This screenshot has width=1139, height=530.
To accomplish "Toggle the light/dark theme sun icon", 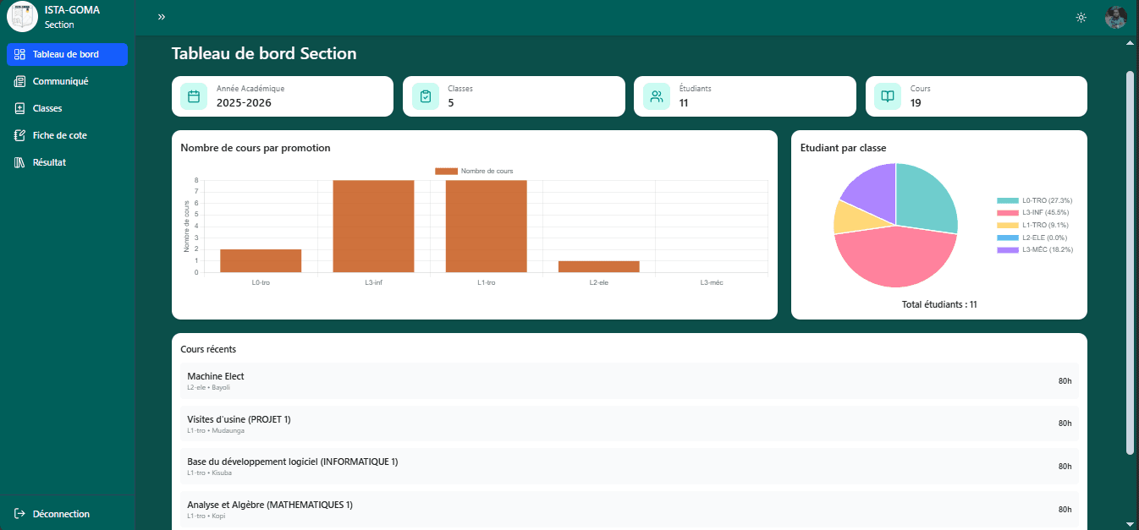I will (1081, 17).
